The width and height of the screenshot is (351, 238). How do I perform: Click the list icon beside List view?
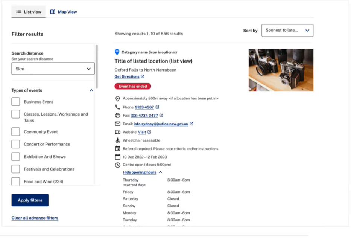tap(19, 12)
